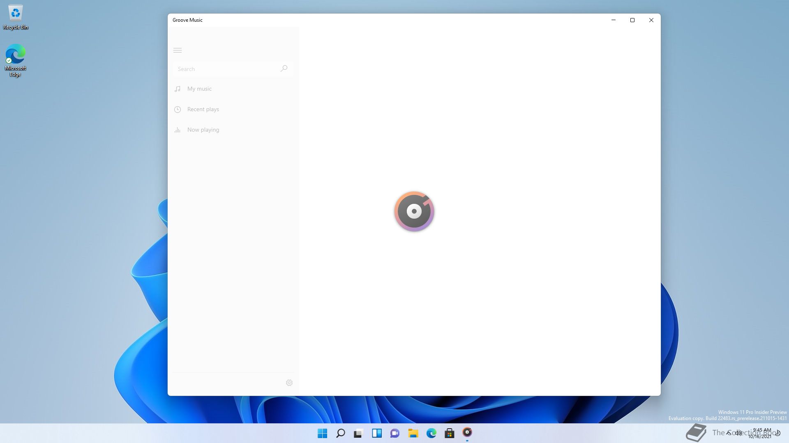
Task: Open the Widgets panel from taskbar
Action: (377, 433)
